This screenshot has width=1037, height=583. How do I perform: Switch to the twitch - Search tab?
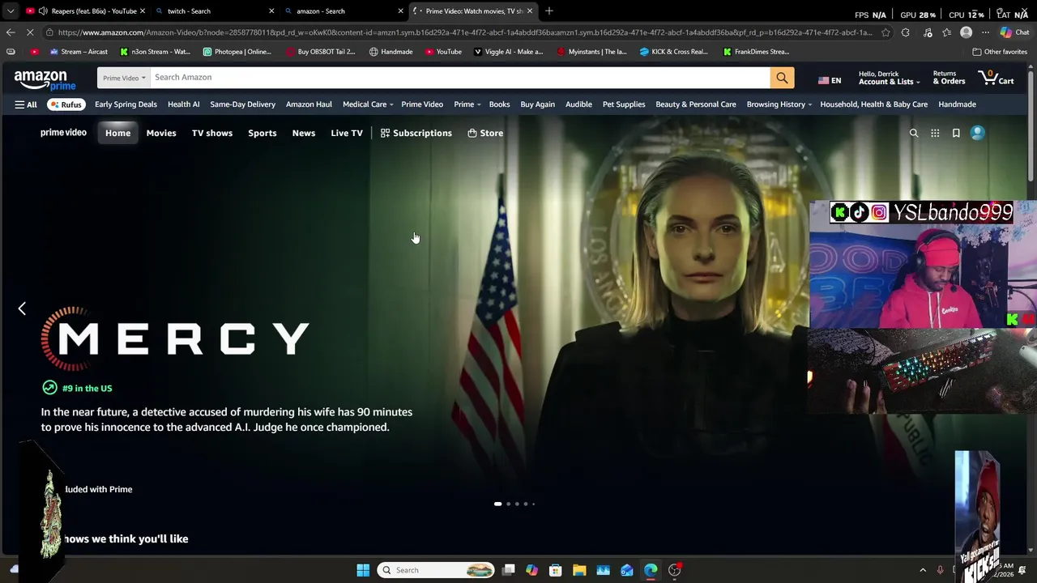pos(215,11)
